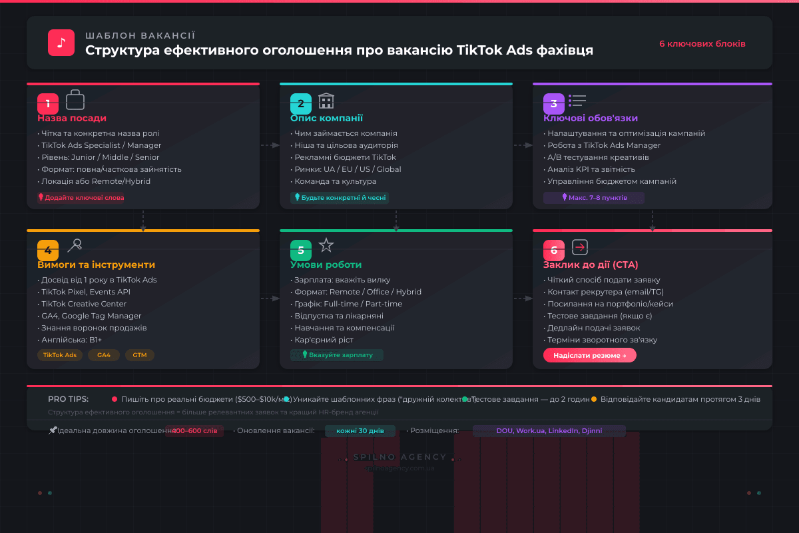Click the 'PRO TIPS:' label
This screenshot has width=799, height=533.
68,399
